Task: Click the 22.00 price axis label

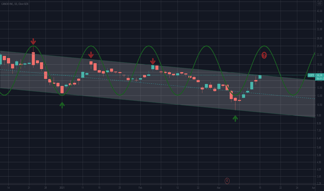Action: (319, 55)
